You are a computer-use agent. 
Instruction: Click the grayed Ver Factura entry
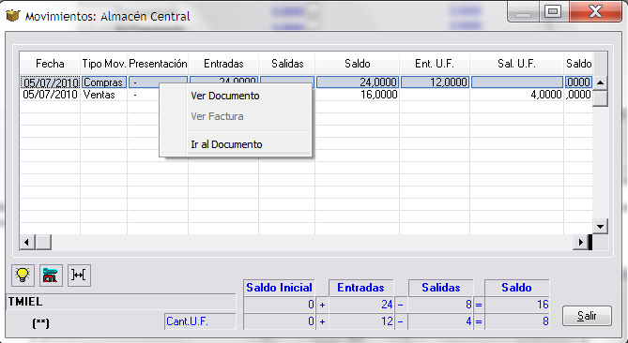[217, 117]
